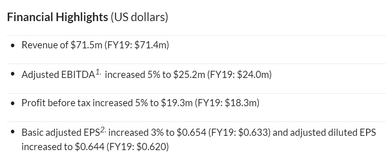The width and height of the screenshot is (386, 161).
Task: Click the FY19: $18.3m comparison
Action: pyautogui.click(x=227, y=103)
